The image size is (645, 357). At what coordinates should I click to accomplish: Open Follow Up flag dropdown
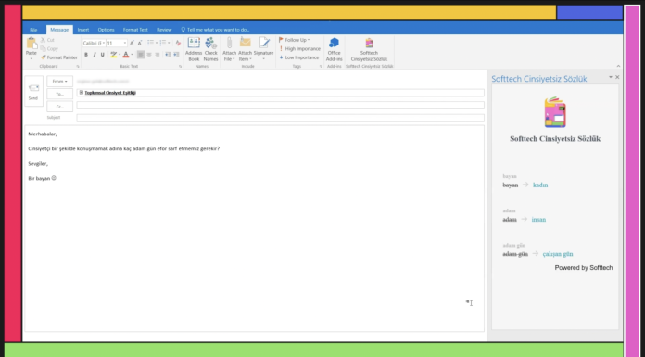click(x=294, y=40)
